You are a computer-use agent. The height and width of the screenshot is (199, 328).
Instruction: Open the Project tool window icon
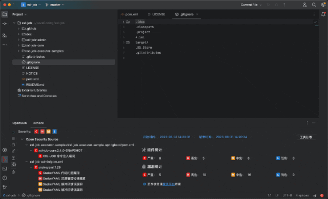point(5,14)
